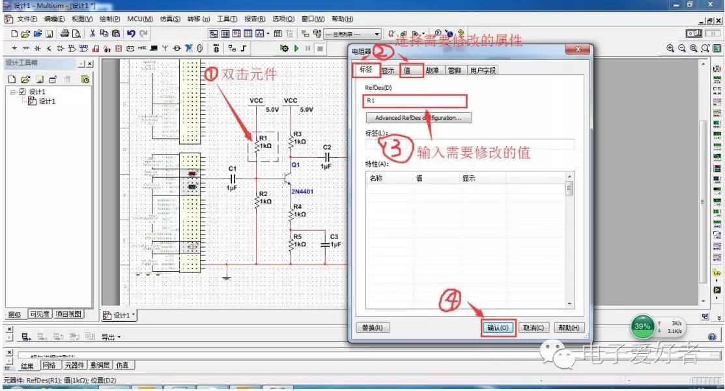Stop the simulation

320,48
